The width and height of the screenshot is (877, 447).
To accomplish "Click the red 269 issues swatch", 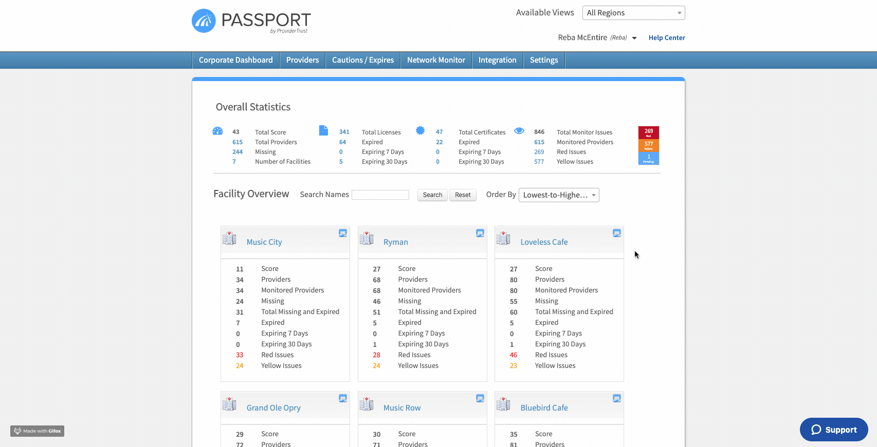I will point(649,132).
